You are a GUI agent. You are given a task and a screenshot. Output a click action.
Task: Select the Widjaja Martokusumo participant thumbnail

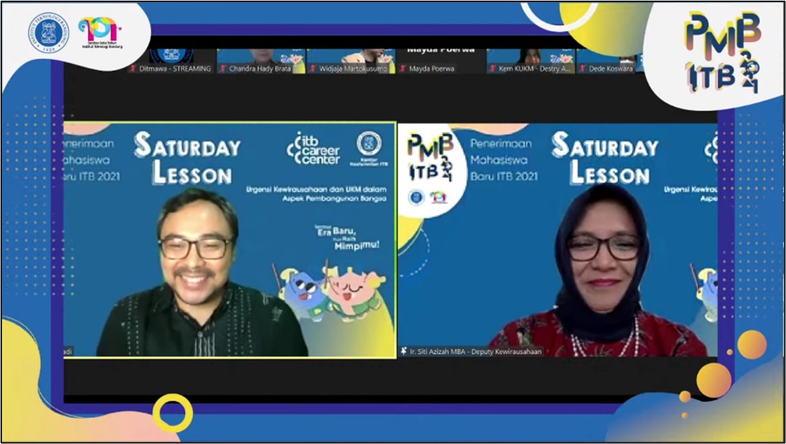(x=351, y=61)
